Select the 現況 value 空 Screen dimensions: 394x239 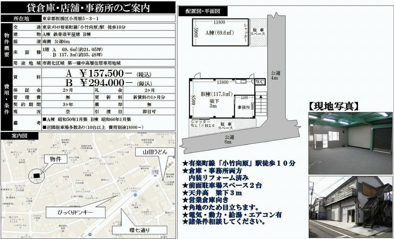[68, 112]
